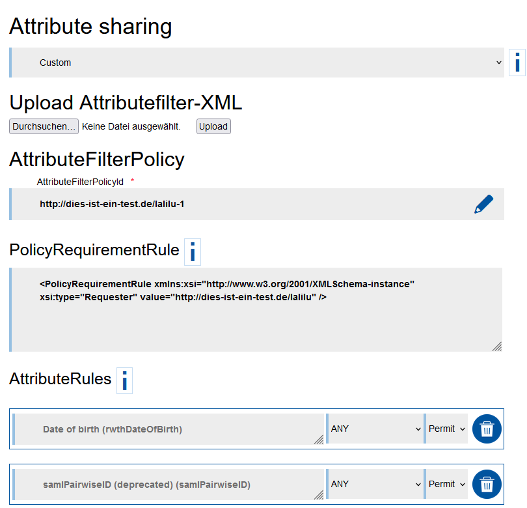
Task: Click the AttributeFilterPolicyId label
Action: click(80, 182)
